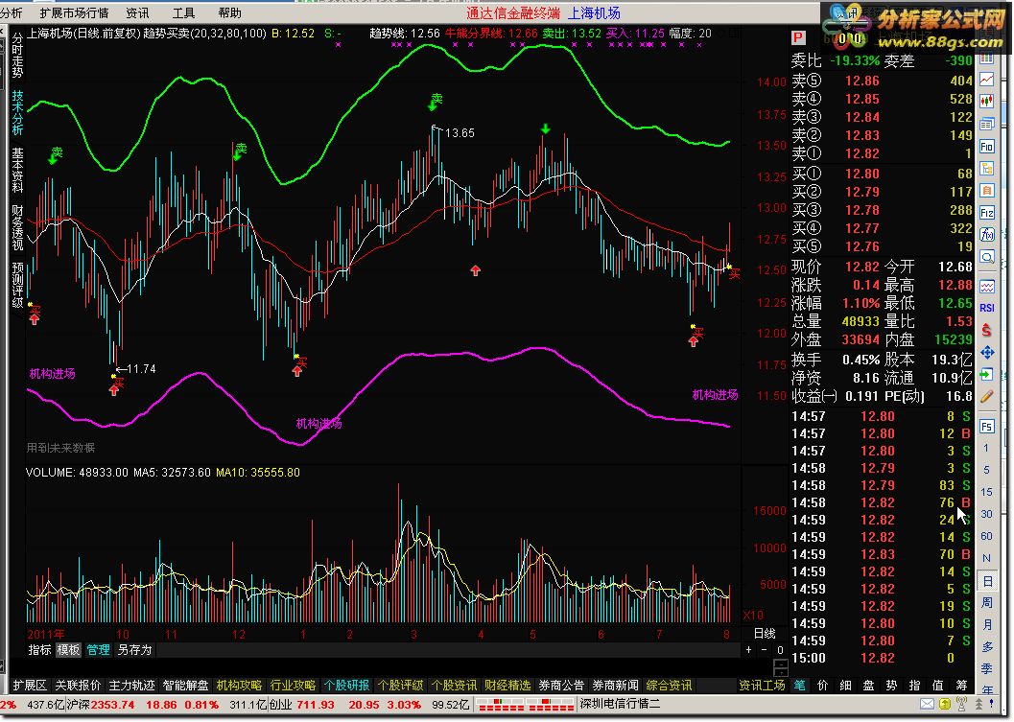Viewport: 1014px width, 722px height.
Task: Switch to 15-minute period
Action: tap(986, 492)
